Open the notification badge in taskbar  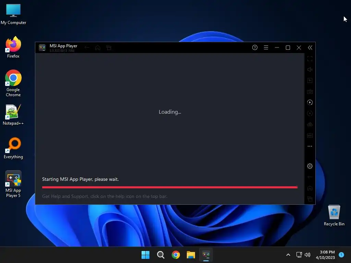[341, 255]
